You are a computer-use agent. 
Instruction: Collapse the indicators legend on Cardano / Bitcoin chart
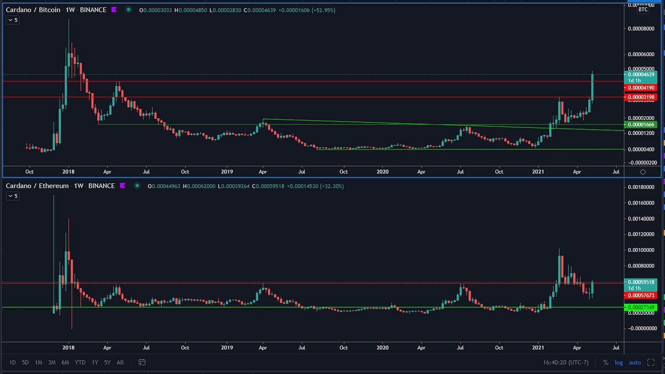(12, 20)
